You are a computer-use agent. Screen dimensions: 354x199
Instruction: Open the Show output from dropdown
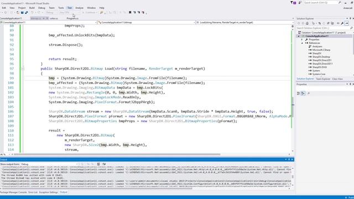tap(49, 164)
